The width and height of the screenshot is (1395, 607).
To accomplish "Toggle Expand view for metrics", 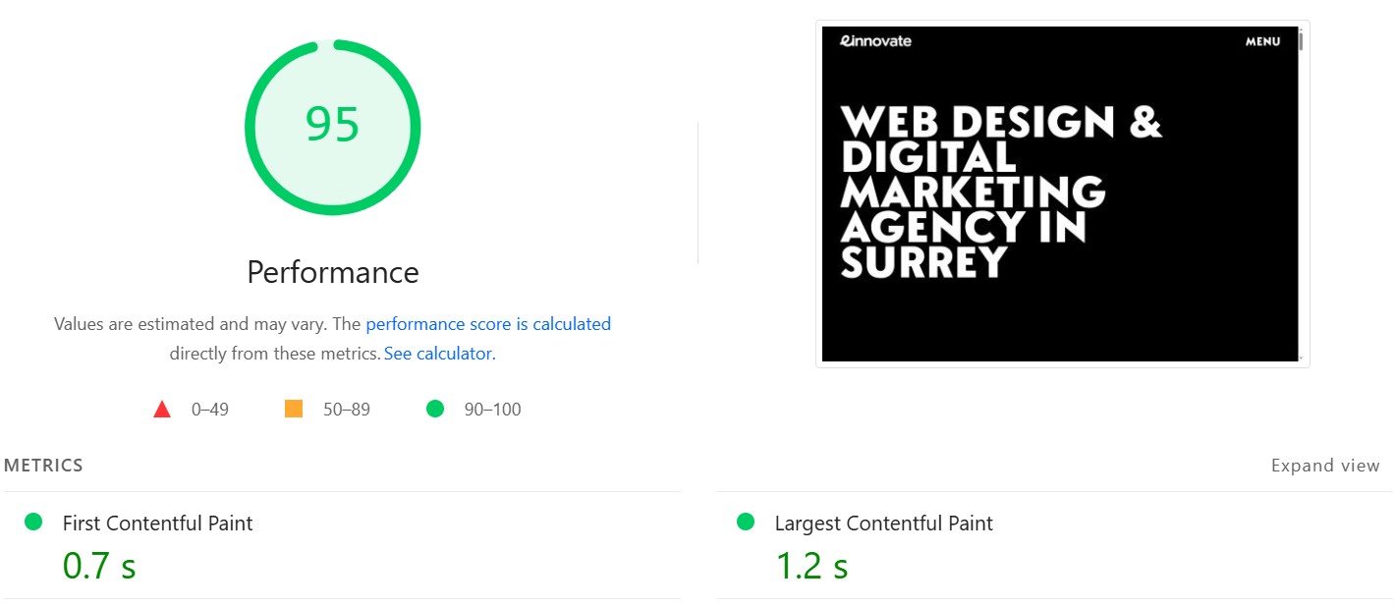I will [x=1325, y=466].
